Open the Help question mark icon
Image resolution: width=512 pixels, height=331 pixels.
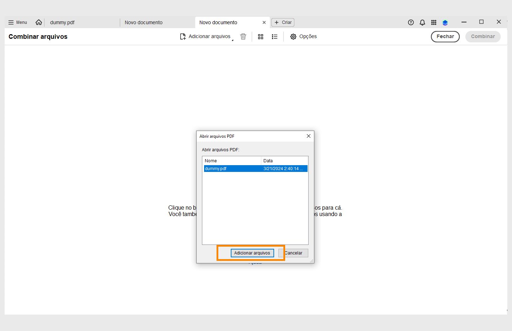point(411,22)
